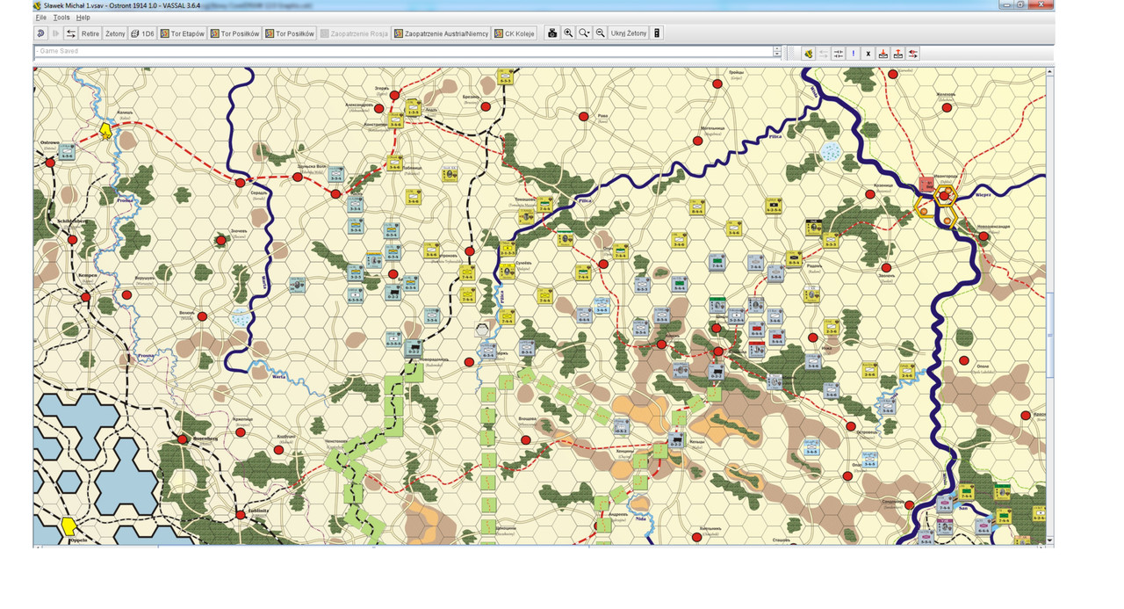Click the yellow hex marker at Oppeln
The width and height of the screenshot is (1124, 609).
[68, 526]
